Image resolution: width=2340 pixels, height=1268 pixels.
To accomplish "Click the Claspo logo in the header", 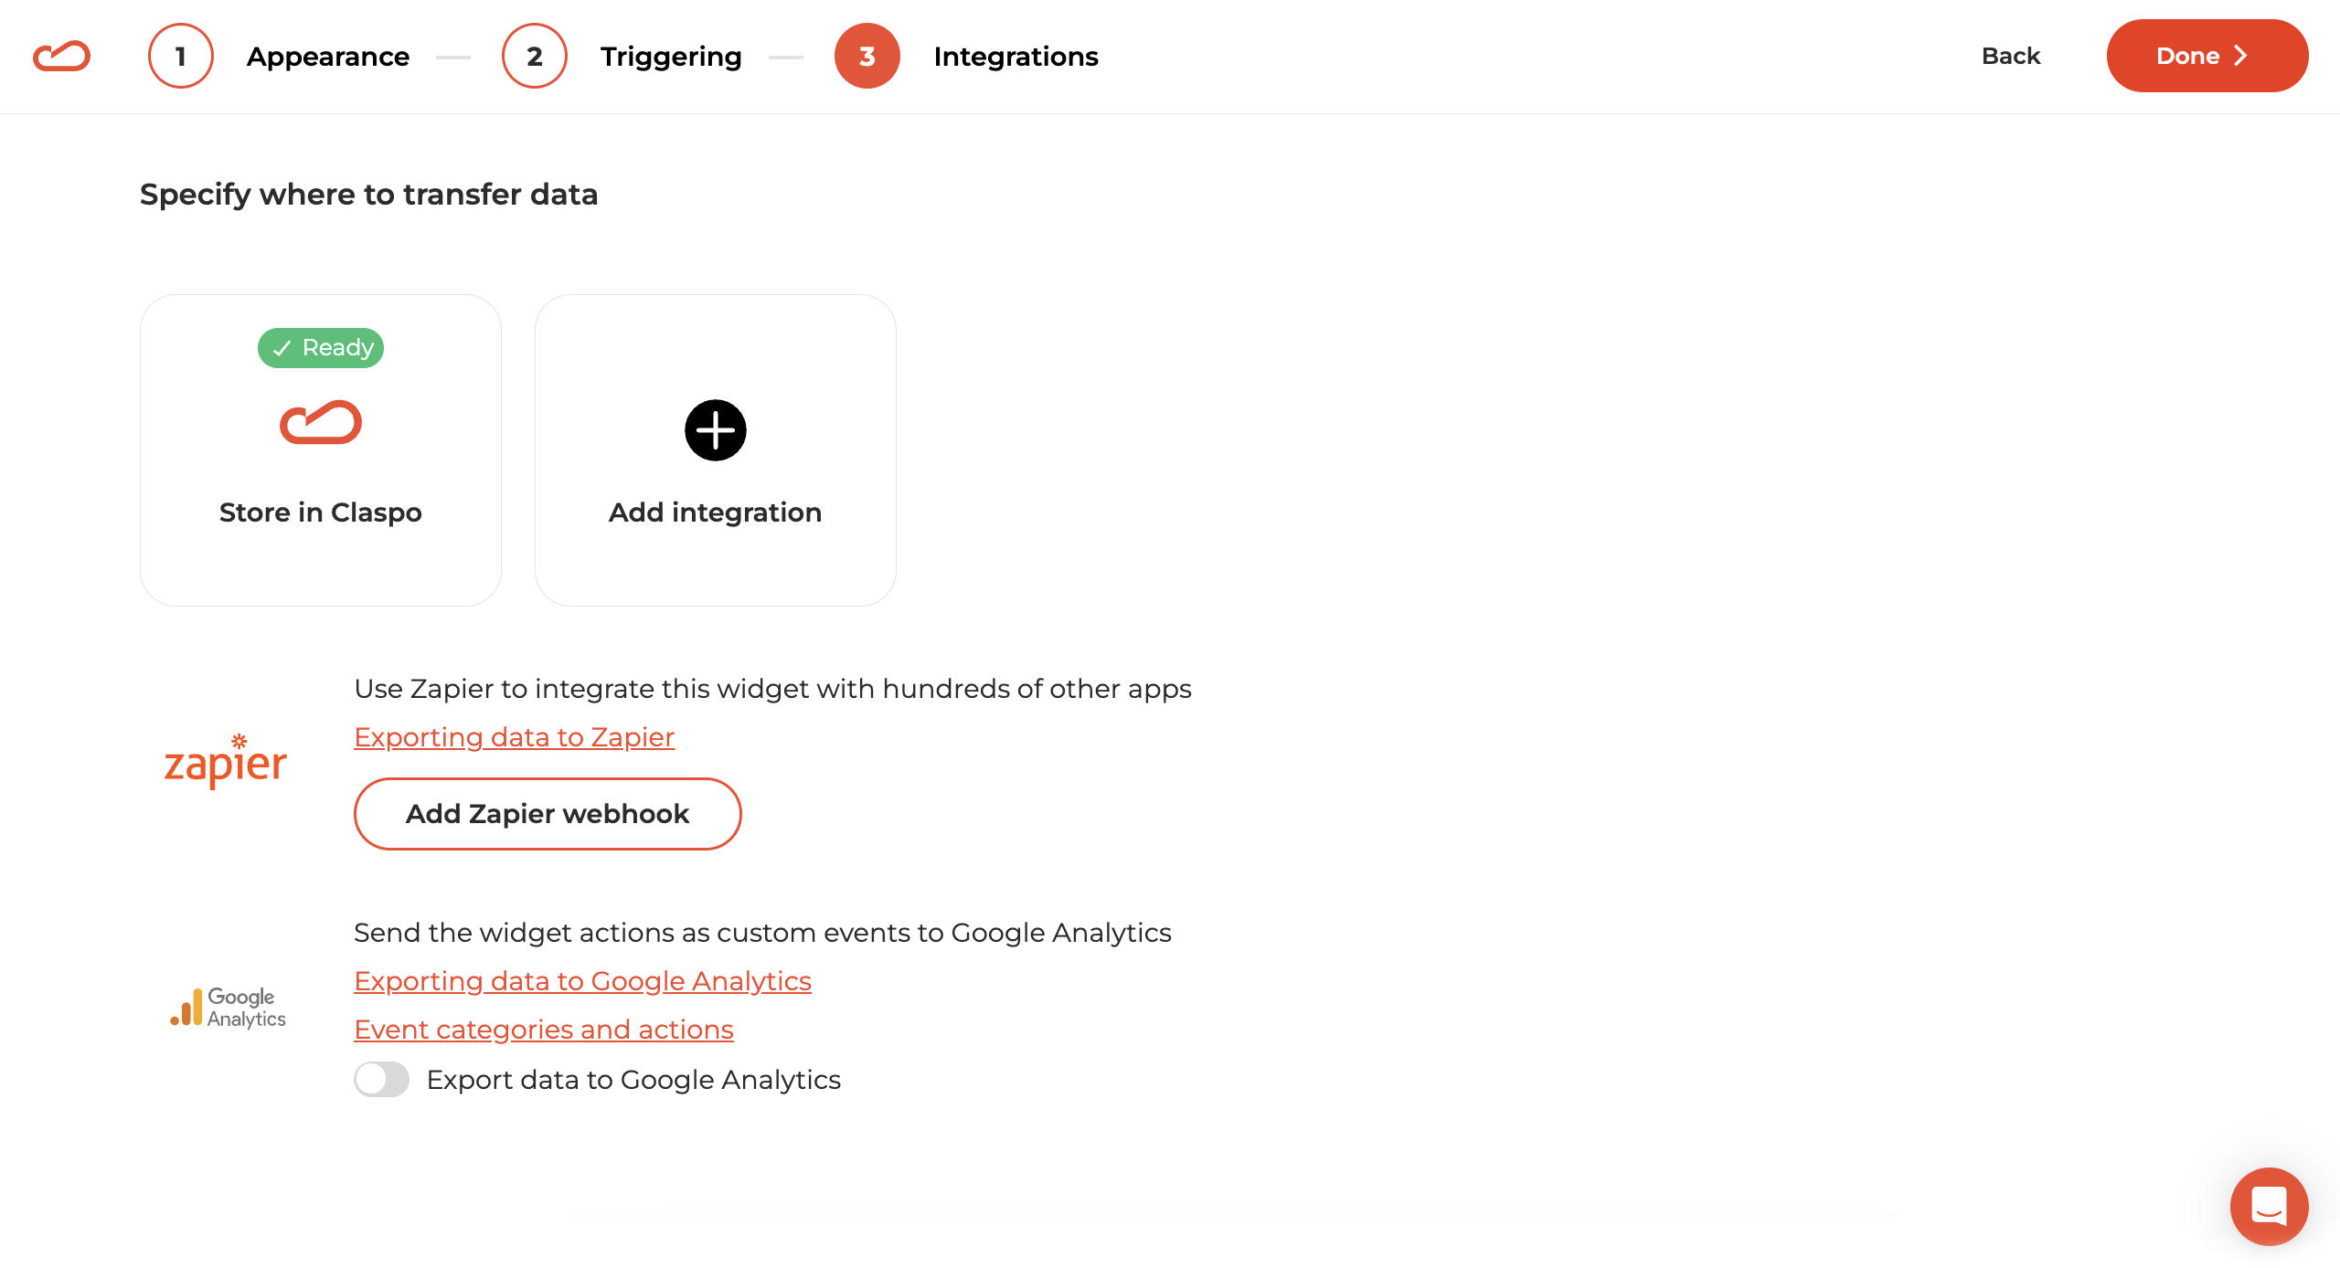I will tap(61, 56).
